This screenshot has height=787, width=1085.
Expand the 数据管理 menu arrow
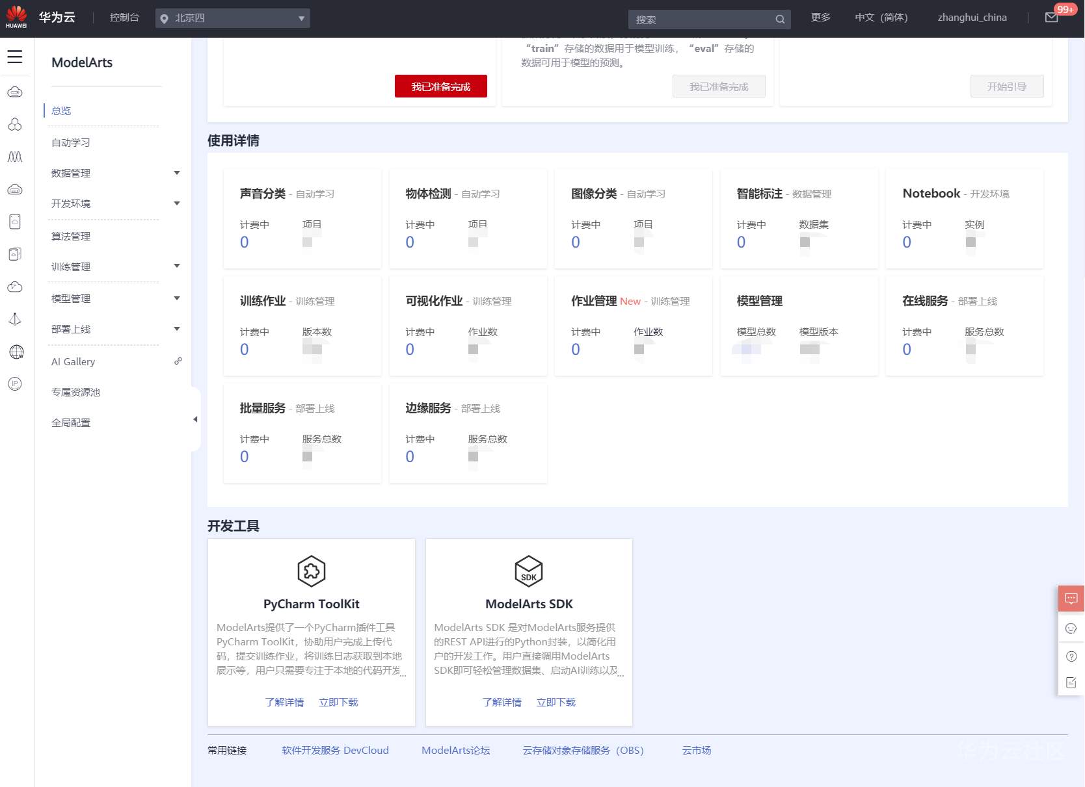(177, 173)
